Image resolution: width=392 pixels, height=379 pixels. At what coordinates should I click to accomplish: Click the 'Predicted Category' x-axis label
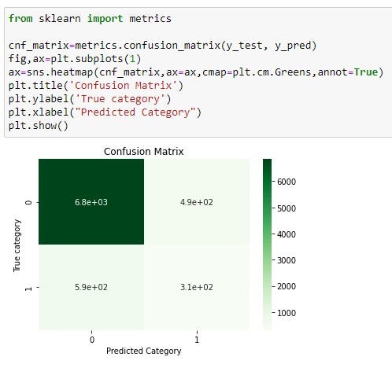click(144, 351)
